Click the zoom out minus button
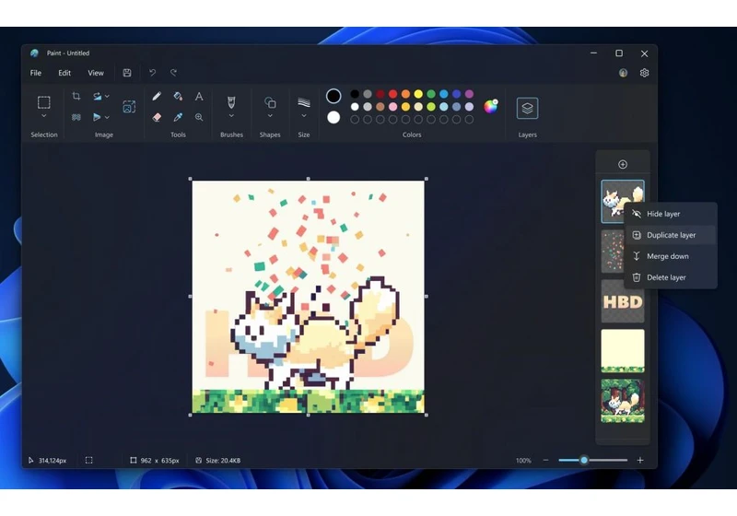Viewport: 737px width, 516px height. (x=545, y=460)
